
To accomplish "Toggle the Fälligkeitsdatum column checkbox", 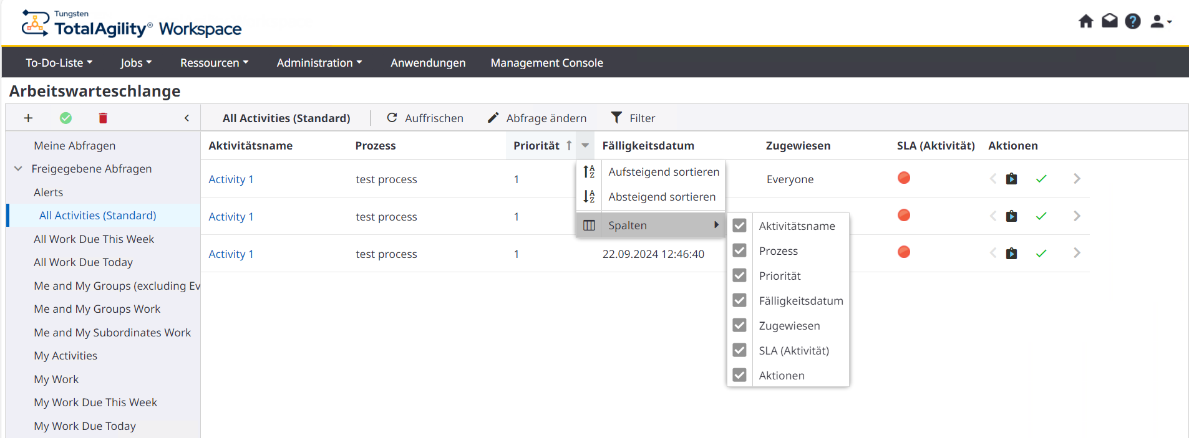I will (x=739, y=300).
